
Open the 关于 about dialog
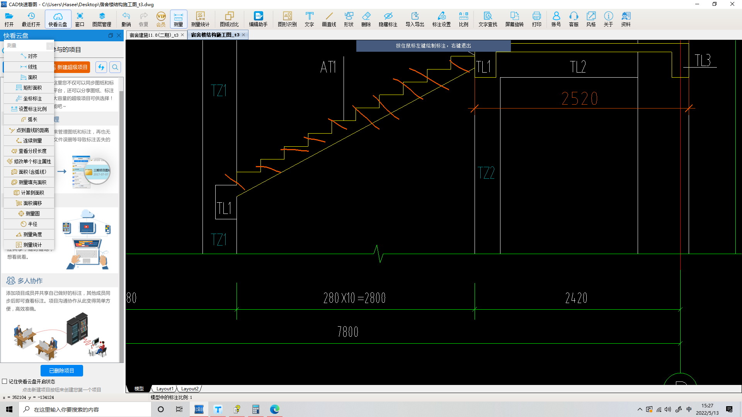tap(608, 19)
